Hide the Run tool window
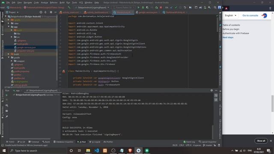 pos(216,90)
